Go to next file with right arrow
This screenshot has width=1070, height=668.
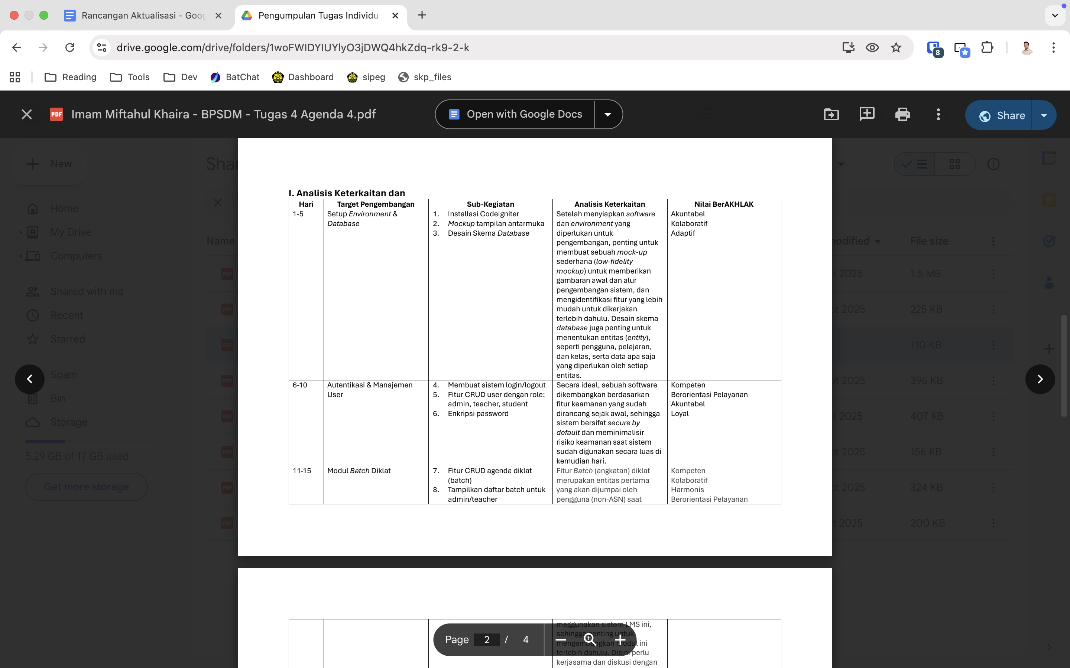[1040, 379]
